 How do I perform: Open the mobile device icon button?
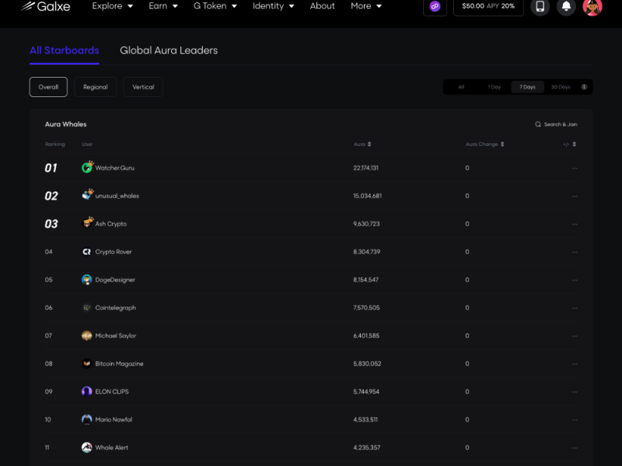(x=540, y=6)
